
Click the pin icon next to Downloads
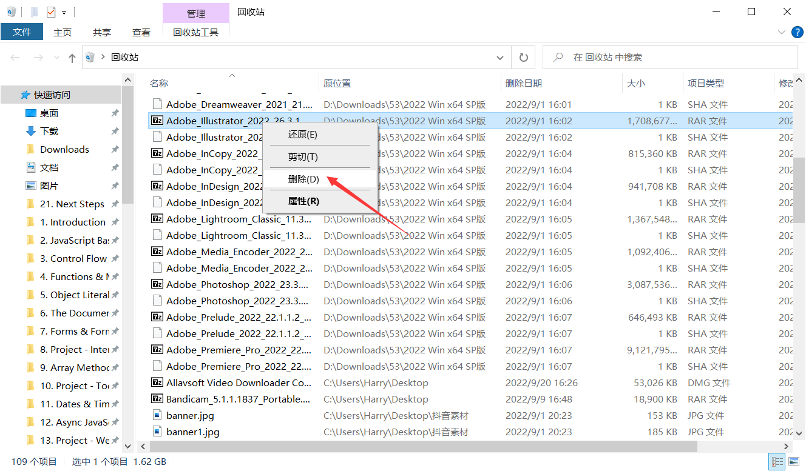[x=115, y=150]
